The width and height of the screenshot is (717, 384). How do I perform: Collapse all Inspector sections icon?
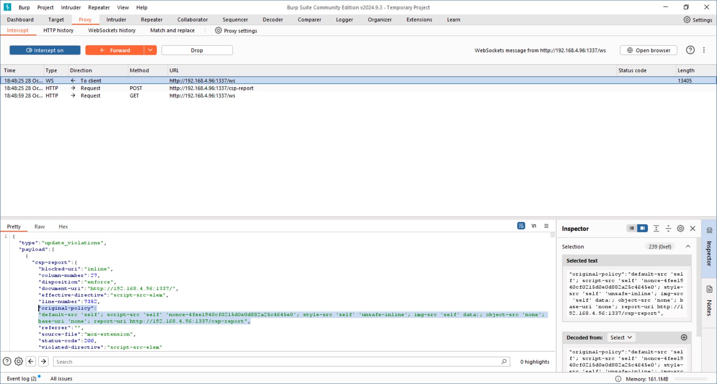click(668, 229)
